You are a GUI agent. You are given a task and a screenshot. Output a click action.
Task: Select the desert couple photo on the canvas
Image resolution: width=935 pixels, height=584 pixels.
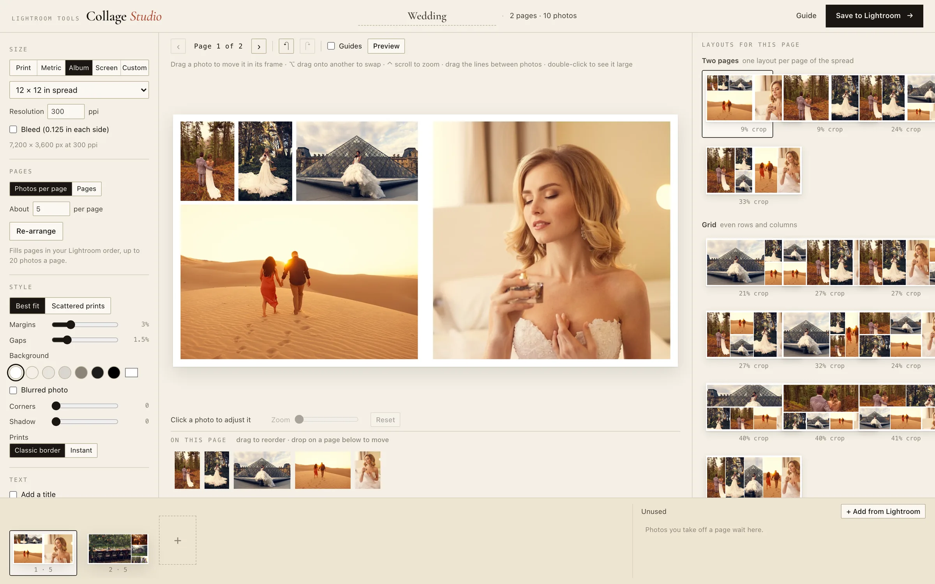299,282
